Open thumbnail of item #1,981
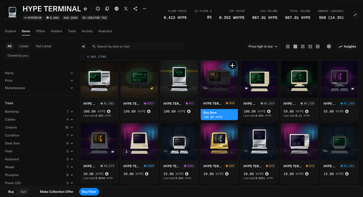Viewport: 363px width, 197px height. coord(99,80)
